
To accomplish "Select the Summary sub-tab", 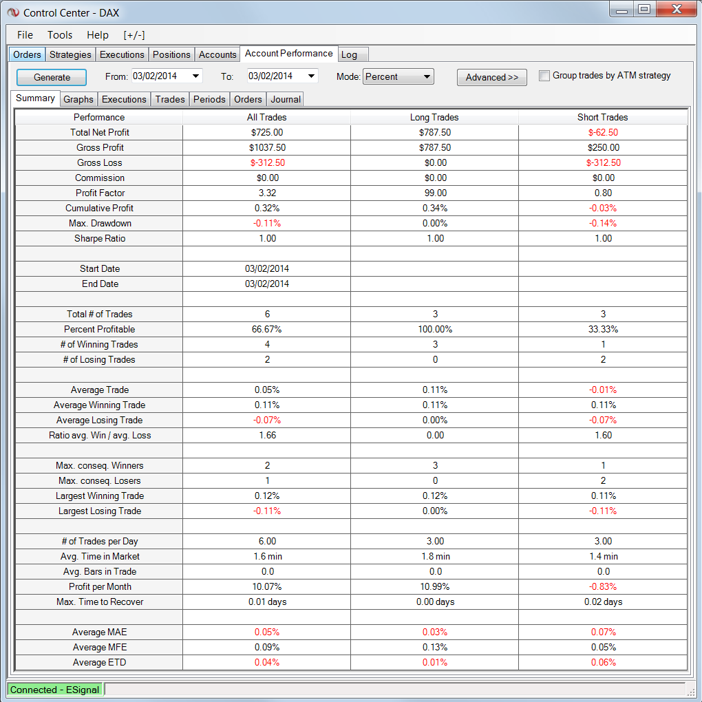I will (35, 98).
